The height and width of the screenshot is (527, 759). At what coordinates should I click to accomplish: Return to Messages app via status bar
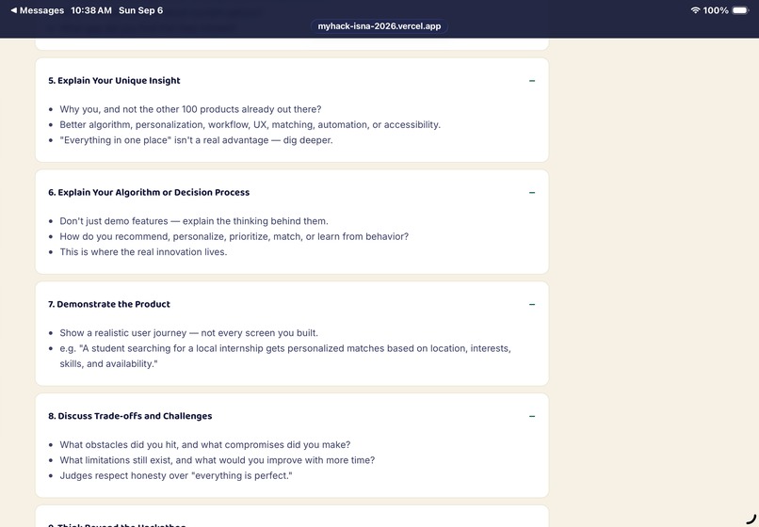click(x=38, y=10)
